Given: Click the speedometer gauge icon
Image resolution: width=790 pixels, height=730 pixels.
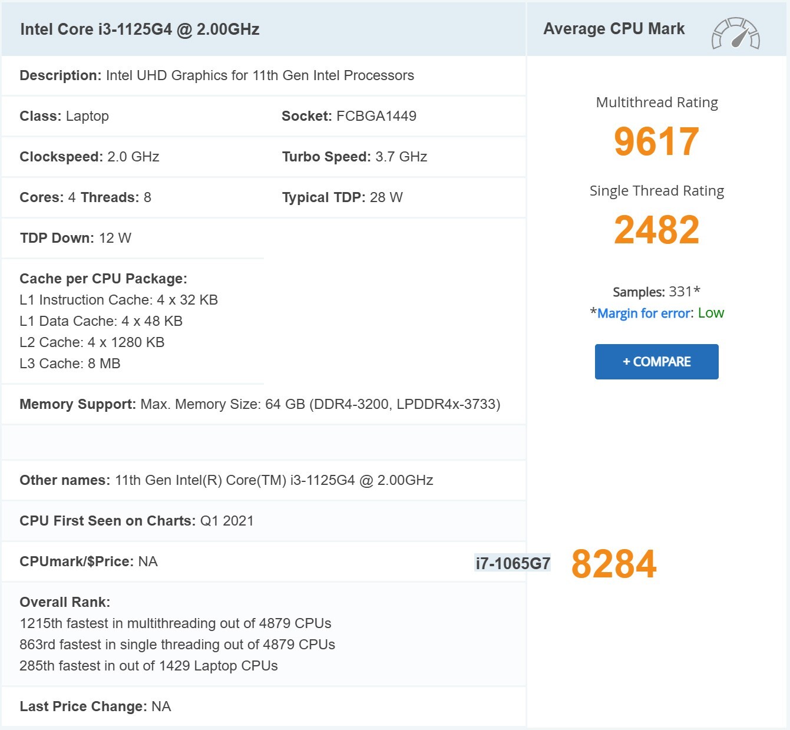Looking at the screenshot, I should (x=736, y=33).
